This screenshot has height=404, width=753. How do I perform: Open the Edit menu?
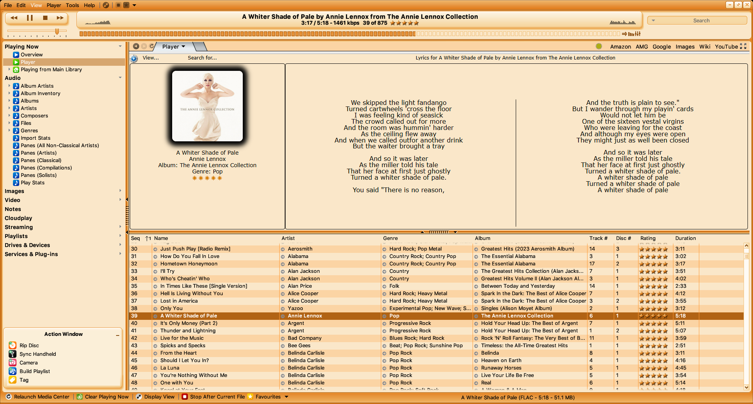[21, 5]
